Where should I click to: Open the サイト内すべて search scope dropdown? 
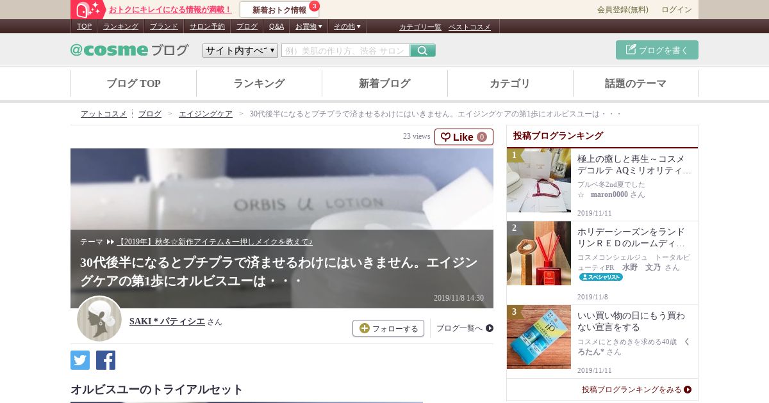click(240, 51)
